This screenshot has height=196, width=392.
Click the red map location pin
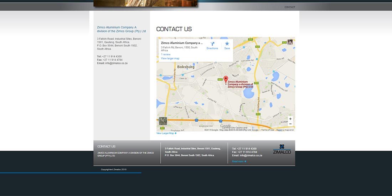(226, 79)
